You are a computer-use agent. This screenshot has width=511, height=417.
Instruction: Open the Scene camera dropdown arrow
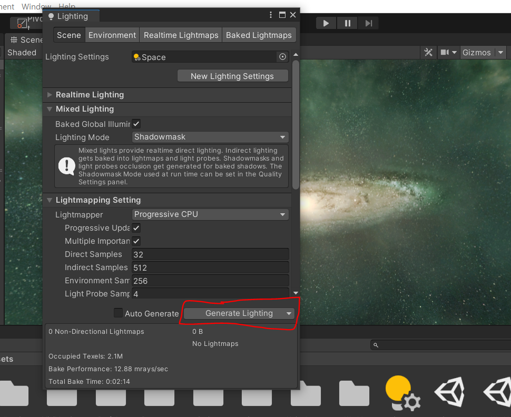(454, 53)
